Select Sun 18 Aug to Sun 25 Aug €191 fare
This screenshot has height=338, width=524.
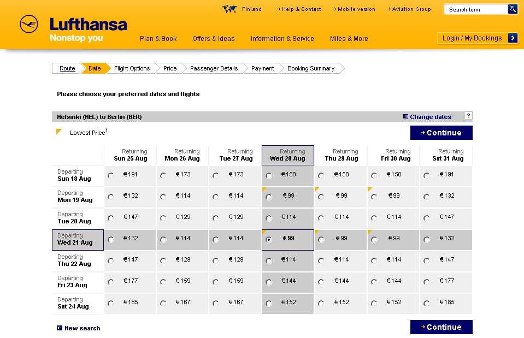point(111,176)
